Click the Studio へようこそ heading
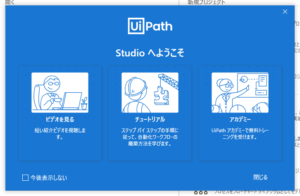Screen dimensions: 300x196 pyautogui.click(x=150, y=53)
